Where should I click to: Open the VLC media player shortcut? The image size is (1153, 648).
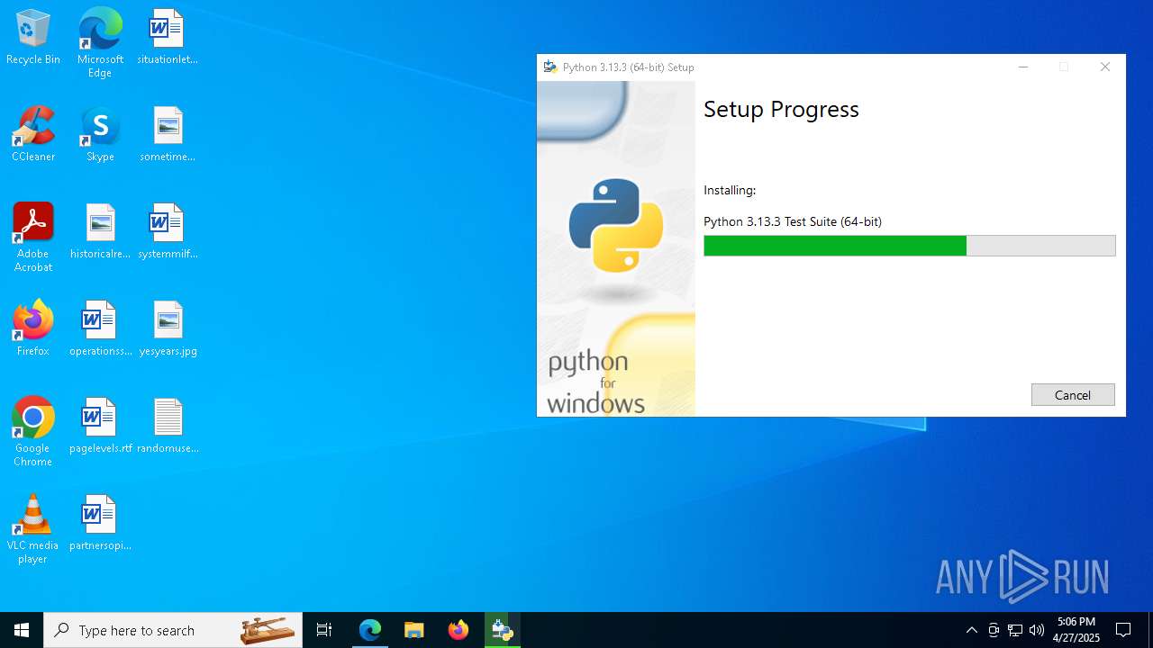tap(33, 529)
